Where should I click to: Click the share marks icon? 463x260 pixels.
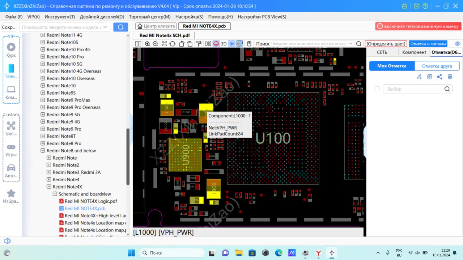(439, 77)
